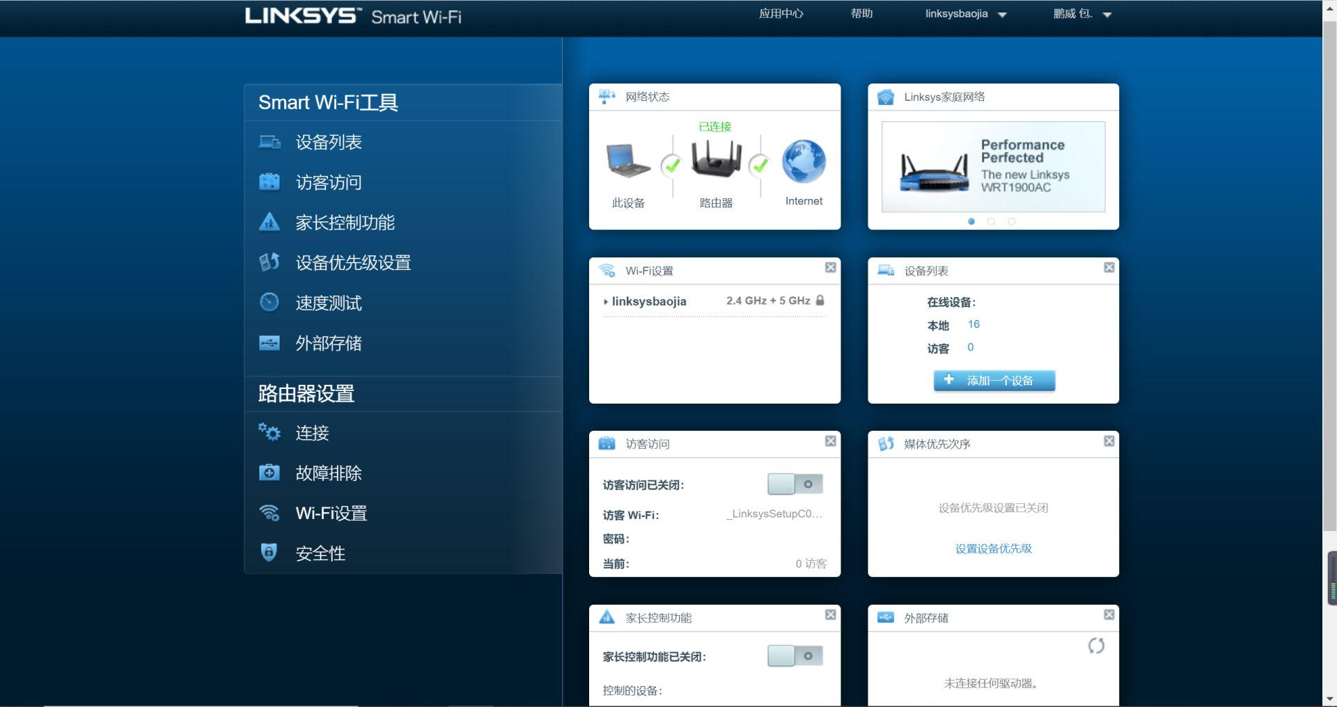Click the lock icon next to linksysbaojia network
Viewport: 1337px width, 707px height.
point(820,301)
